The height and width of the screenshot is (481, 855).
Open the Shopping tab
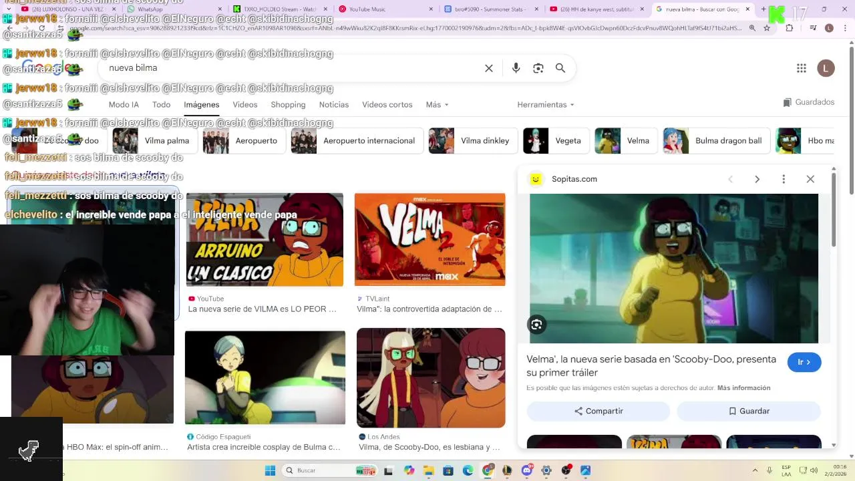288,105
